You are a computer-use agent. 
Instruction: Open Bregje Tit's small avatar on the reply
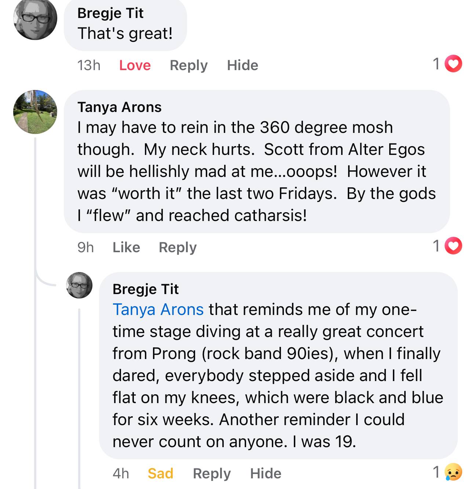point(79,285)
